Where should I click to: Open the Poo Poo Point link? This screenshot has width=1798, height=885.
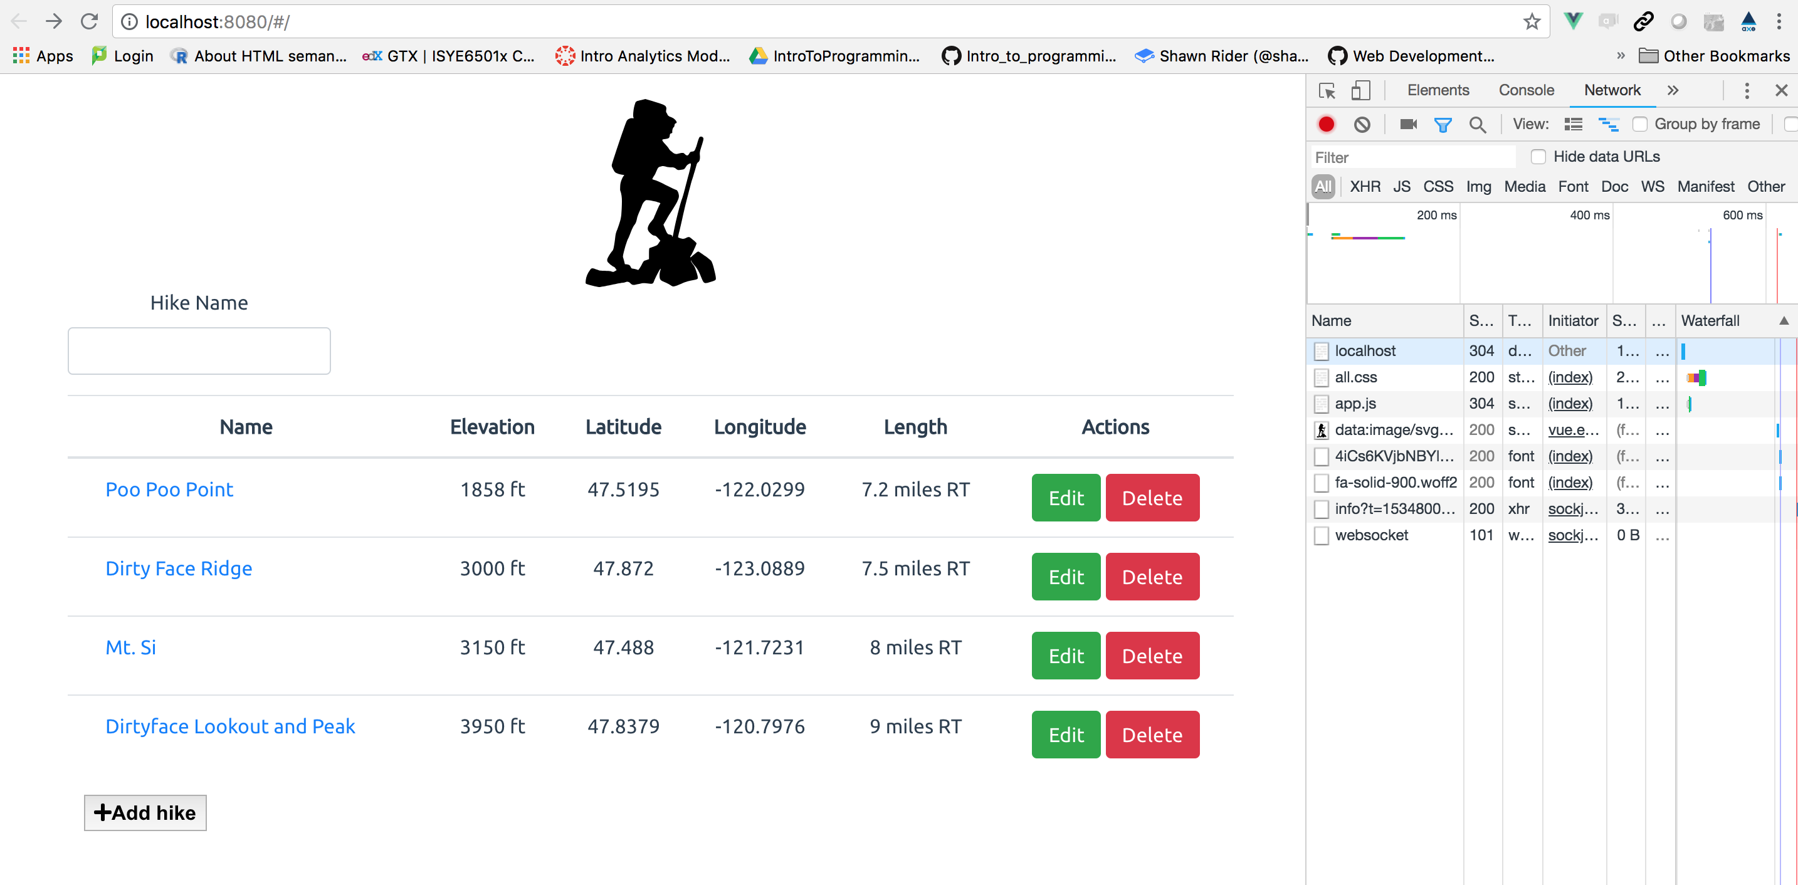click(x=169, y=490)
